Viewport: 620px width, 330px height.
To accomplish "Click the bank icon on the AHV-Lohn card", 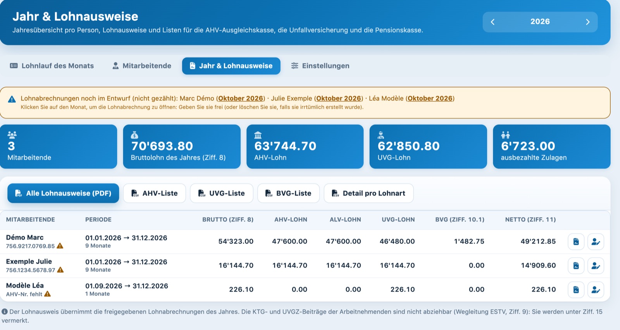I will pyautogui.click(x=258, y=135).
